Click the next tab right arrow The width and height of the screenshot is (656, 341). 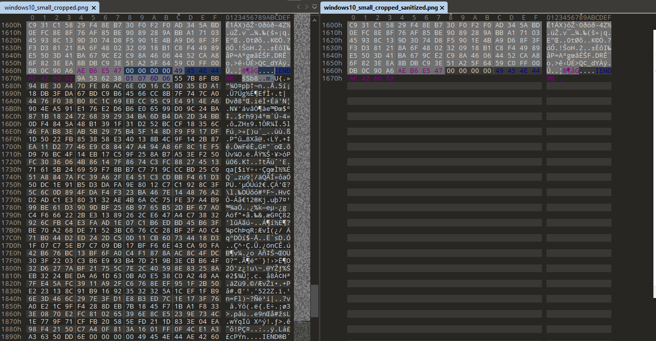(x=307, y=7)
